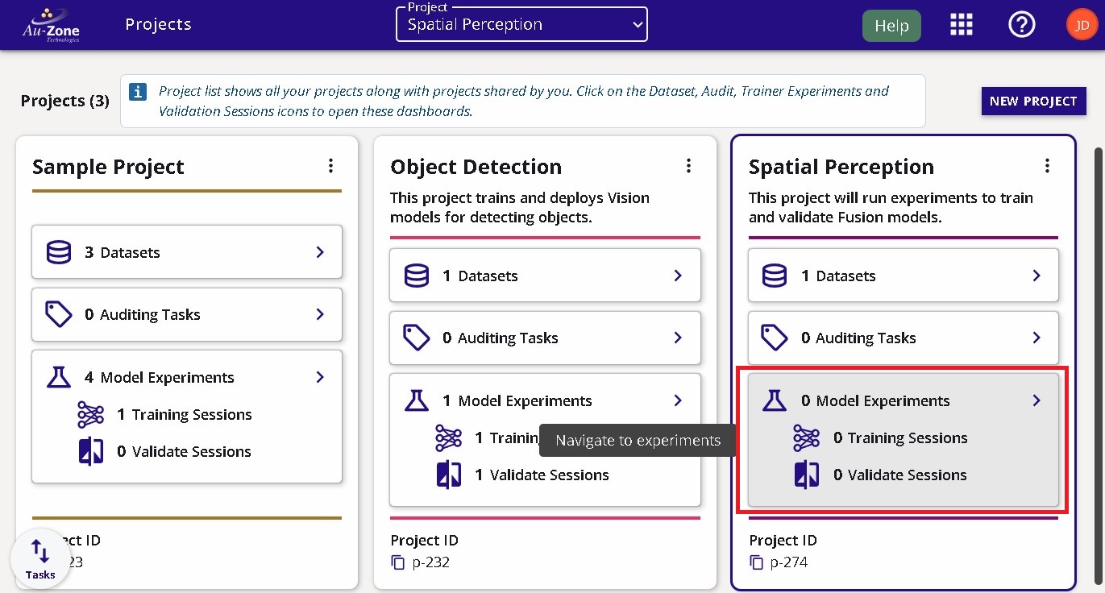Click the vertical page scrollbar

(1099, 363)
